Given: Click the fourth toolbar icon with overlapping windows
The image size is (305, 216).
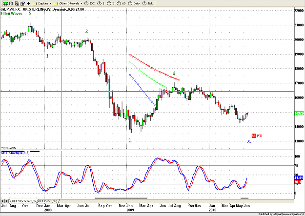Looking at the screenshot, I should (22, 3).
